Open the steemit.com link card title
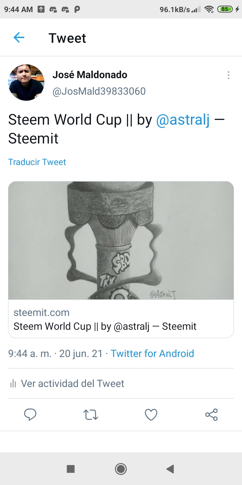The height and width of the screenshot is (485, 242). (105, 326)
